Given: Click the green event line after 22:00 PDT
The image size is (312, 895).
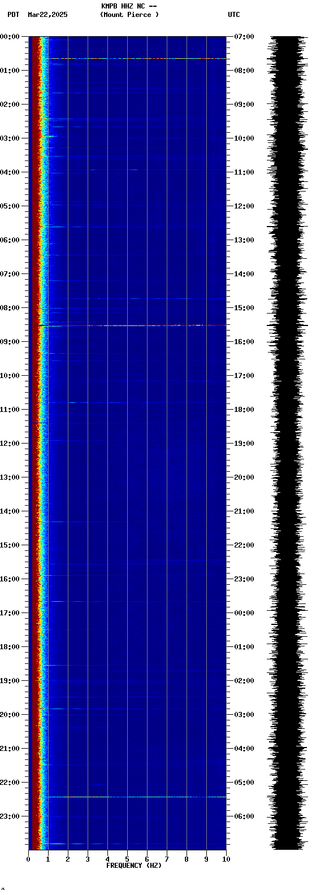Looking at the screenshot, I should 136,797.
